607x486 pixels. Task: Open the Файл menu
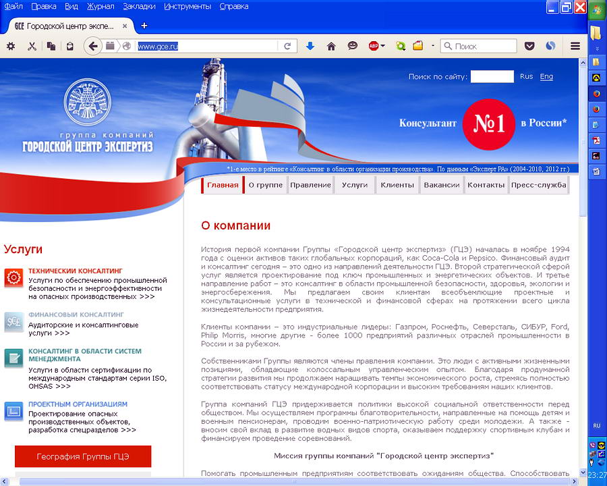13,7
